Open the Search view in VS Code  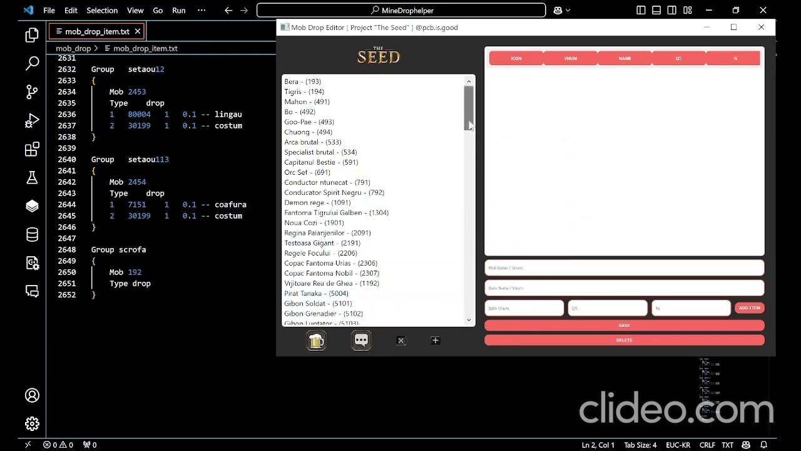tap(32, 63)
